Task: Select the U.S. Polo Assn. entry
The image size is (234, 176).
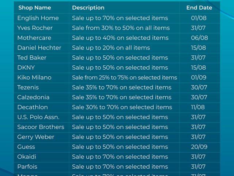Action: [38, 117]
